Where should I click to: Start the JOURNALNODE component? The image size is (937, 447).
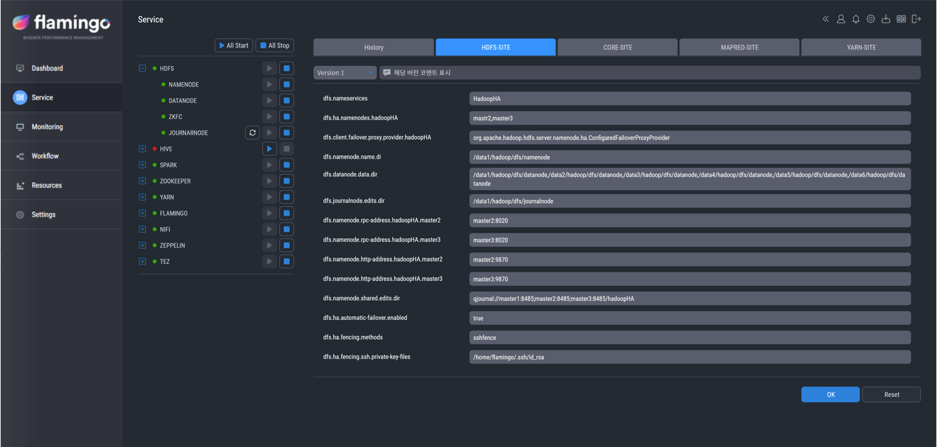point(269,133)
